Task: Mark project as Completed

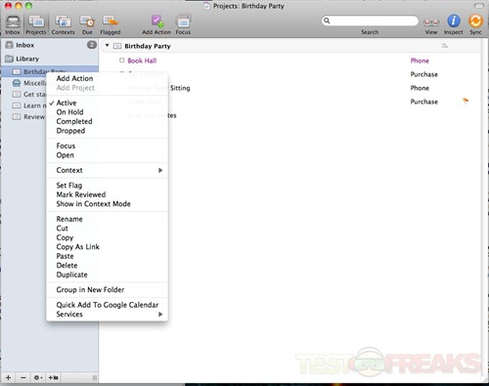Action: (74, 121)
